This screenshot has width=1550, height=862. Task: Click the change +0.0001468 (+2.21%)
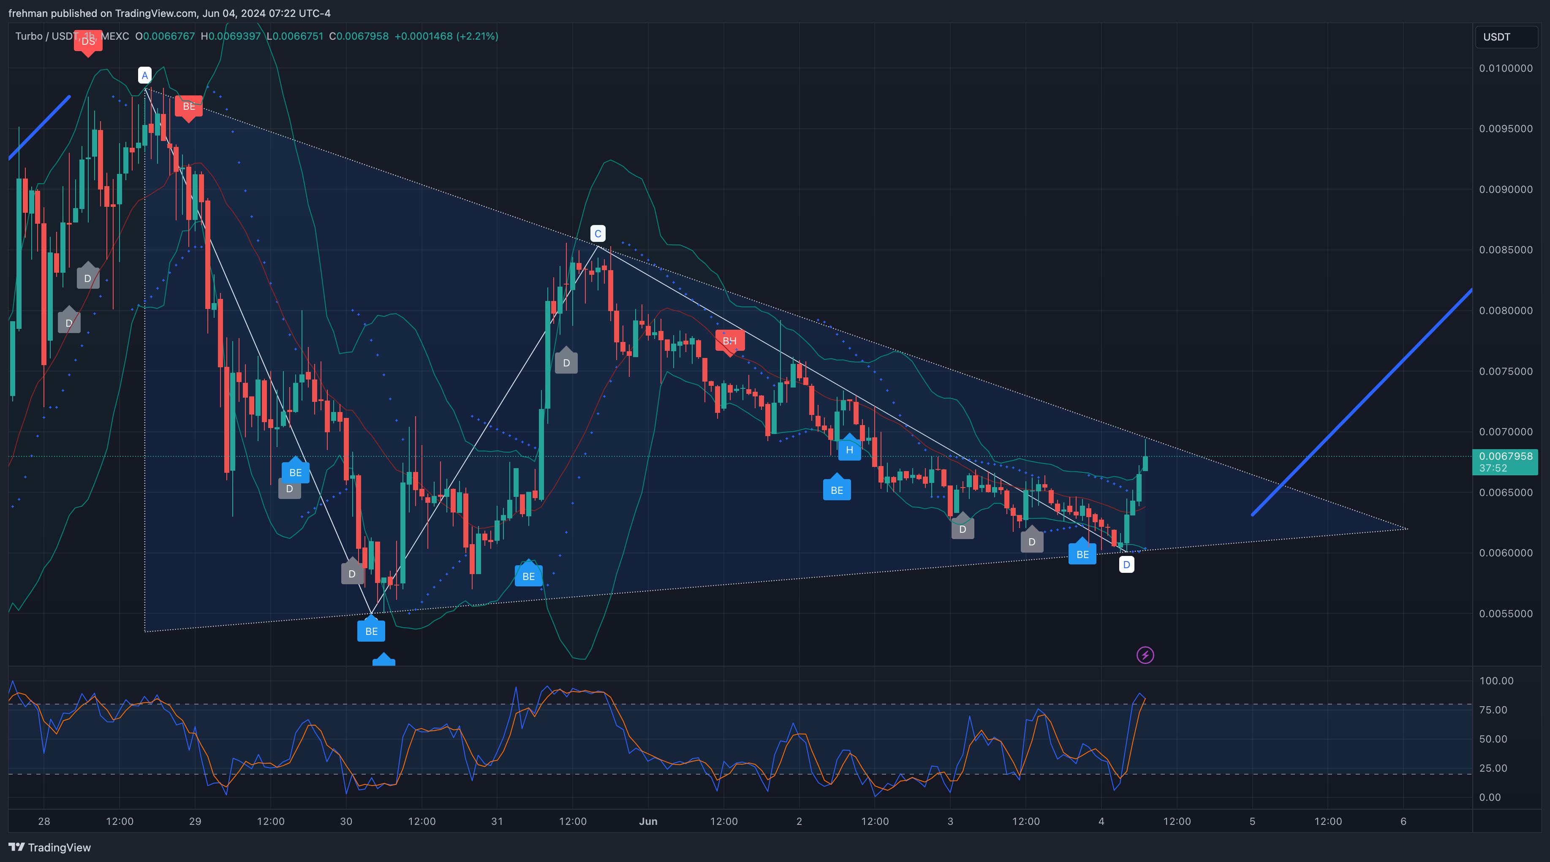coord(446,36)
